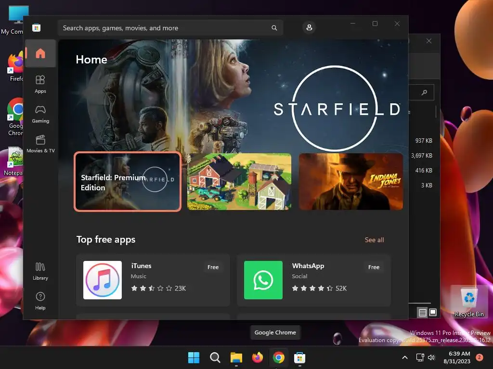Click the Microsoft Store logo icon in title bar
Image resolution: width=493 pixels, height=369 pixels.
[x=36, y=28]
